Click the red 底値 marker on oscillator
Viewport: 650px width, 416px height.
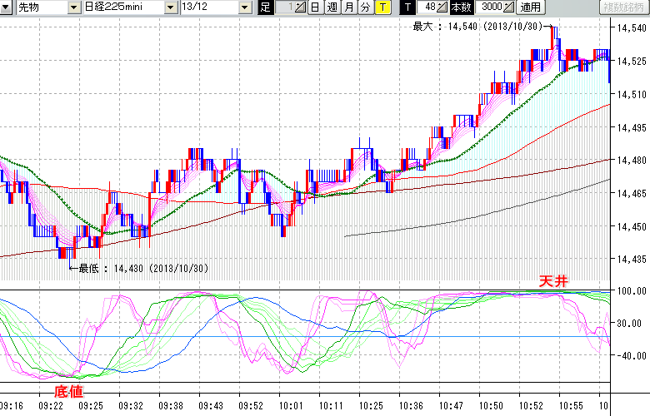(x=69, y=390)
